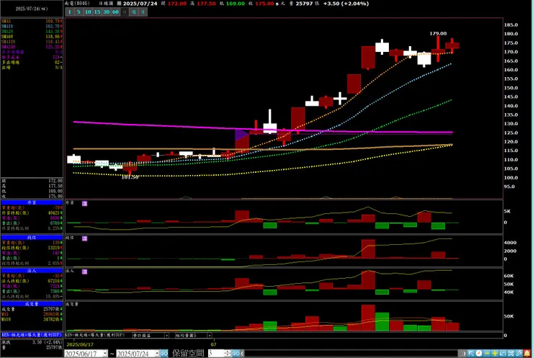Switch chart to 5-minute interval
The width and height of the screenshot is (533, 358).
pos(79,12)
